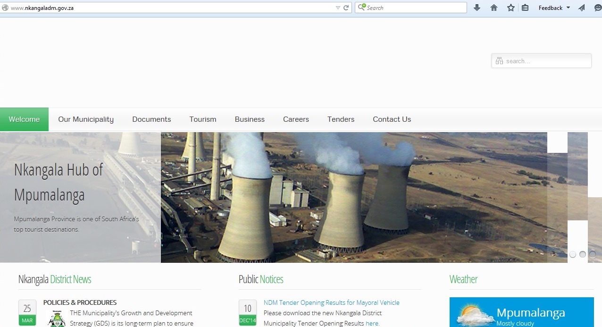Select the third slideshow indicator dot

[593, 254]
